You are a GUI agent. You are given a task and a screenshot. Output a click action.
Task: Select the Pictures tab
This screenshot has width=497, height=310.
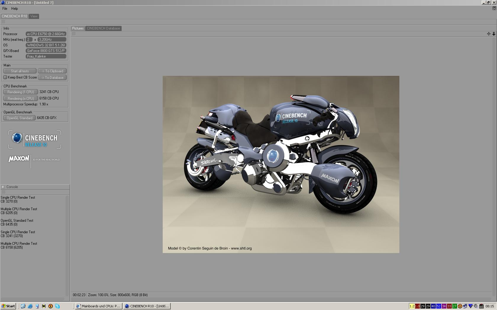pos(78,28)
